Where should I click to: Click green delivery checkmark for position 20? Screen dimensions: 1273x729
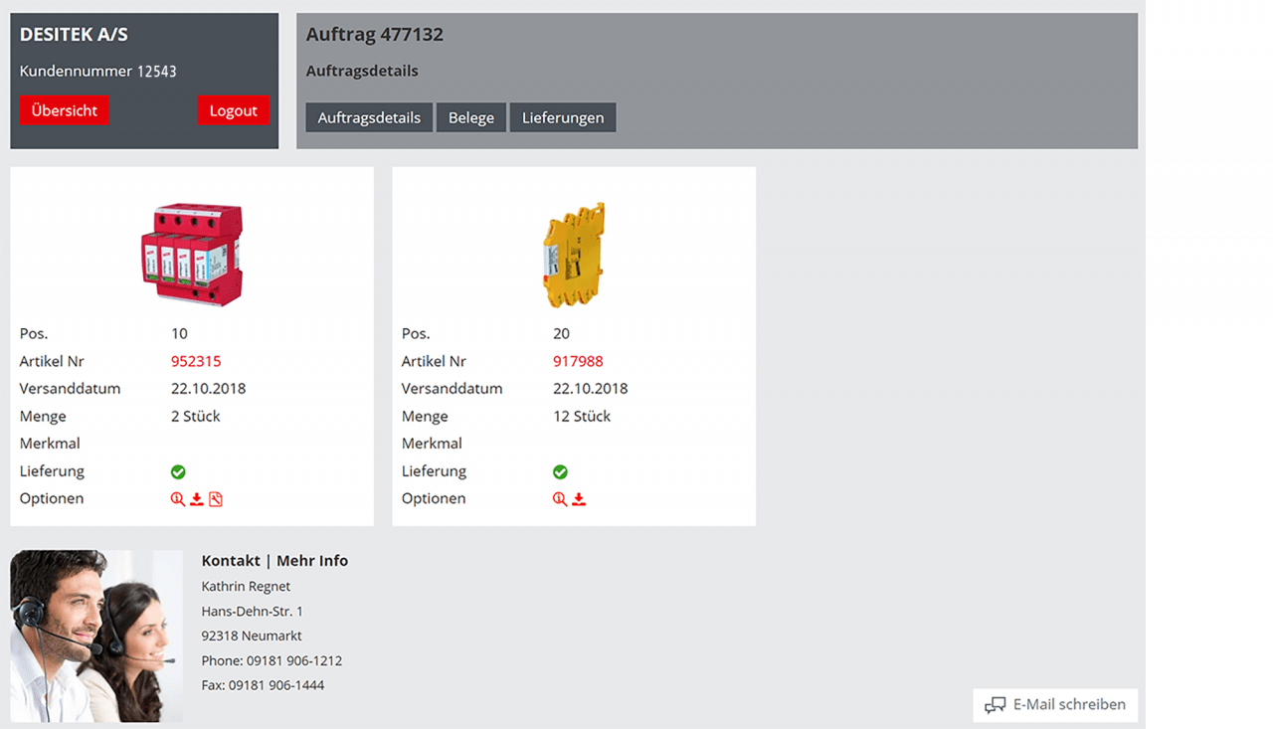pos(560,471)
